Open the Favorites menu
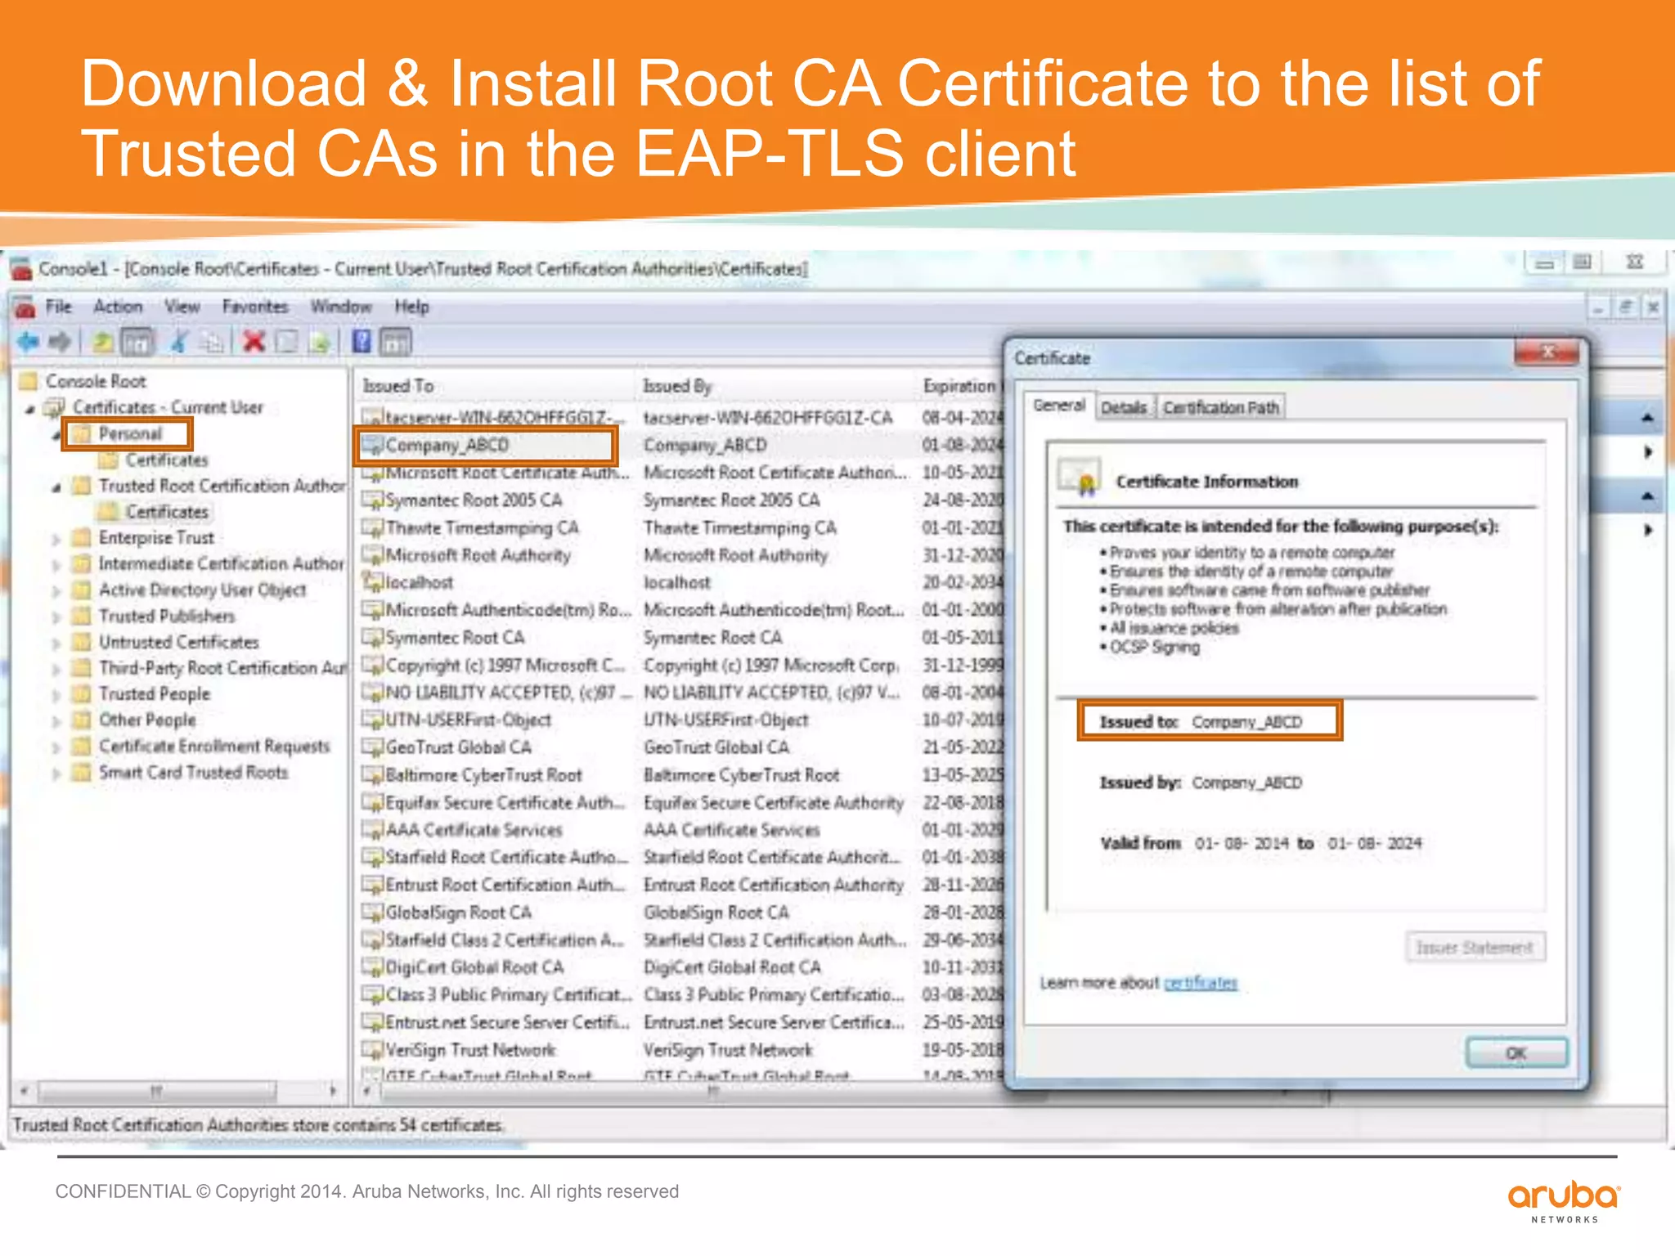This screenshot has height=1256, width=1675. pyautogui.click(x=255, y=307)
